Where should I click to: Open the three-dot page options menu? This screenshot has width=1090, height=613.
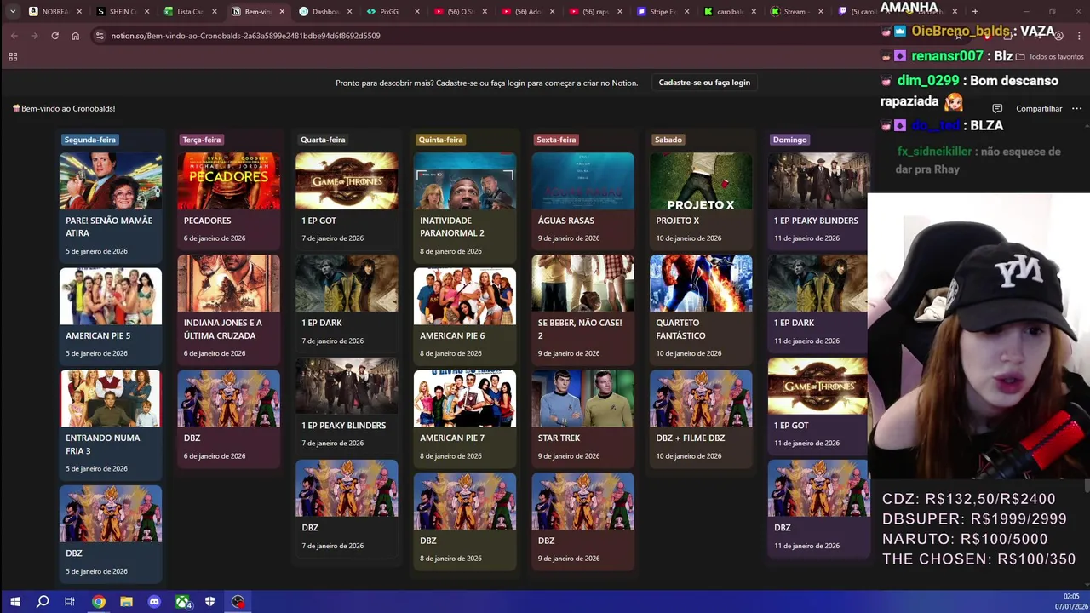(1076, 108)
